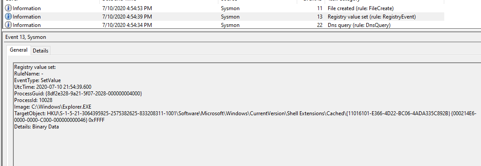Click the information icon of the File created event
481x166 pixels.
(8, 8)
